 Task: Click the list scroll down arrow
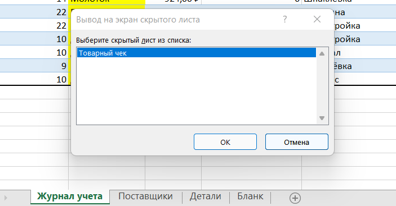click(x=322, y=118)
